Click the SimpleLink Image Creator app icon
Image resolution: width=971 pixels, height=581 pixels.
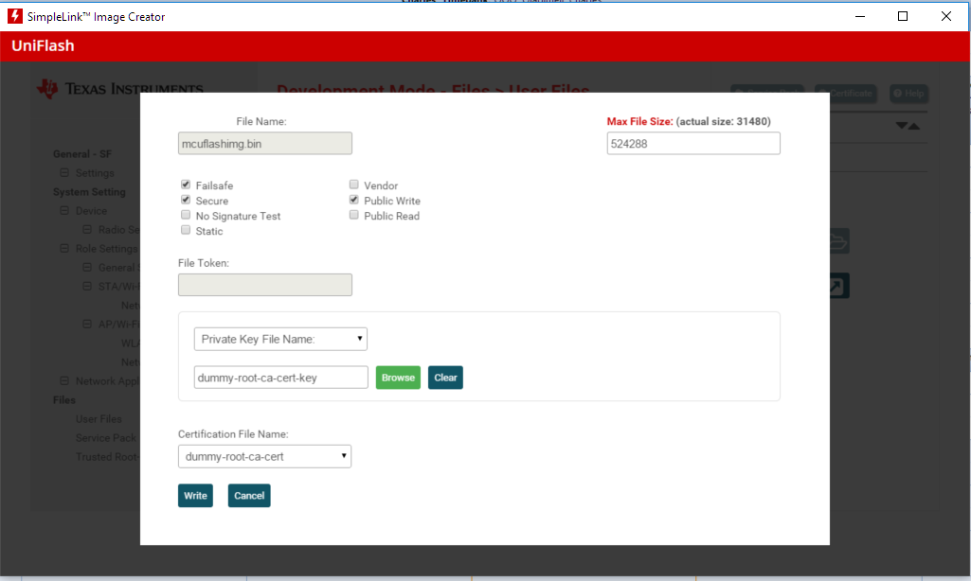15,16
